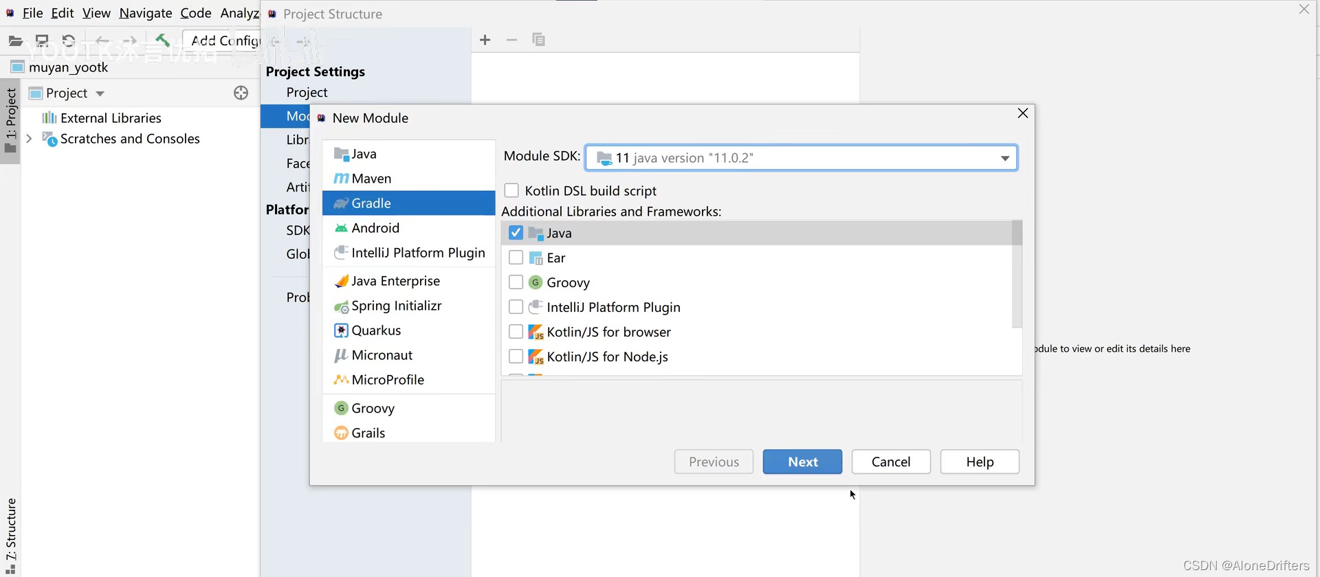Click the Build project hammer icon
This screenshot has height=577, width=1320.
coord(162,41)
